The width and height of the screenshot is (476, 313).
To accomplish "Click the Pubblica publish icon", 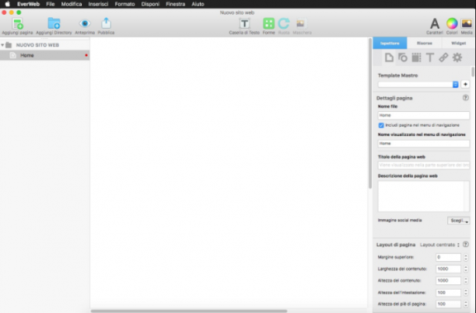I will coord(106,23).
